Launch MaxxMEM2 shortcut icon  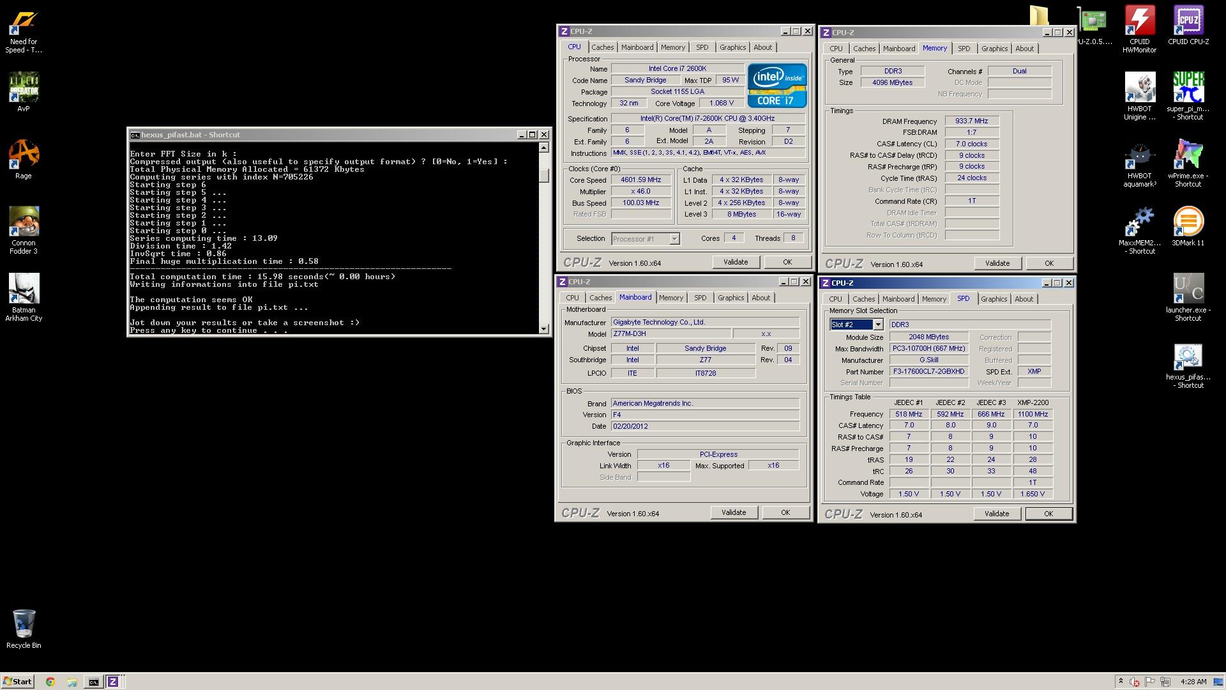click(1140, 231)
